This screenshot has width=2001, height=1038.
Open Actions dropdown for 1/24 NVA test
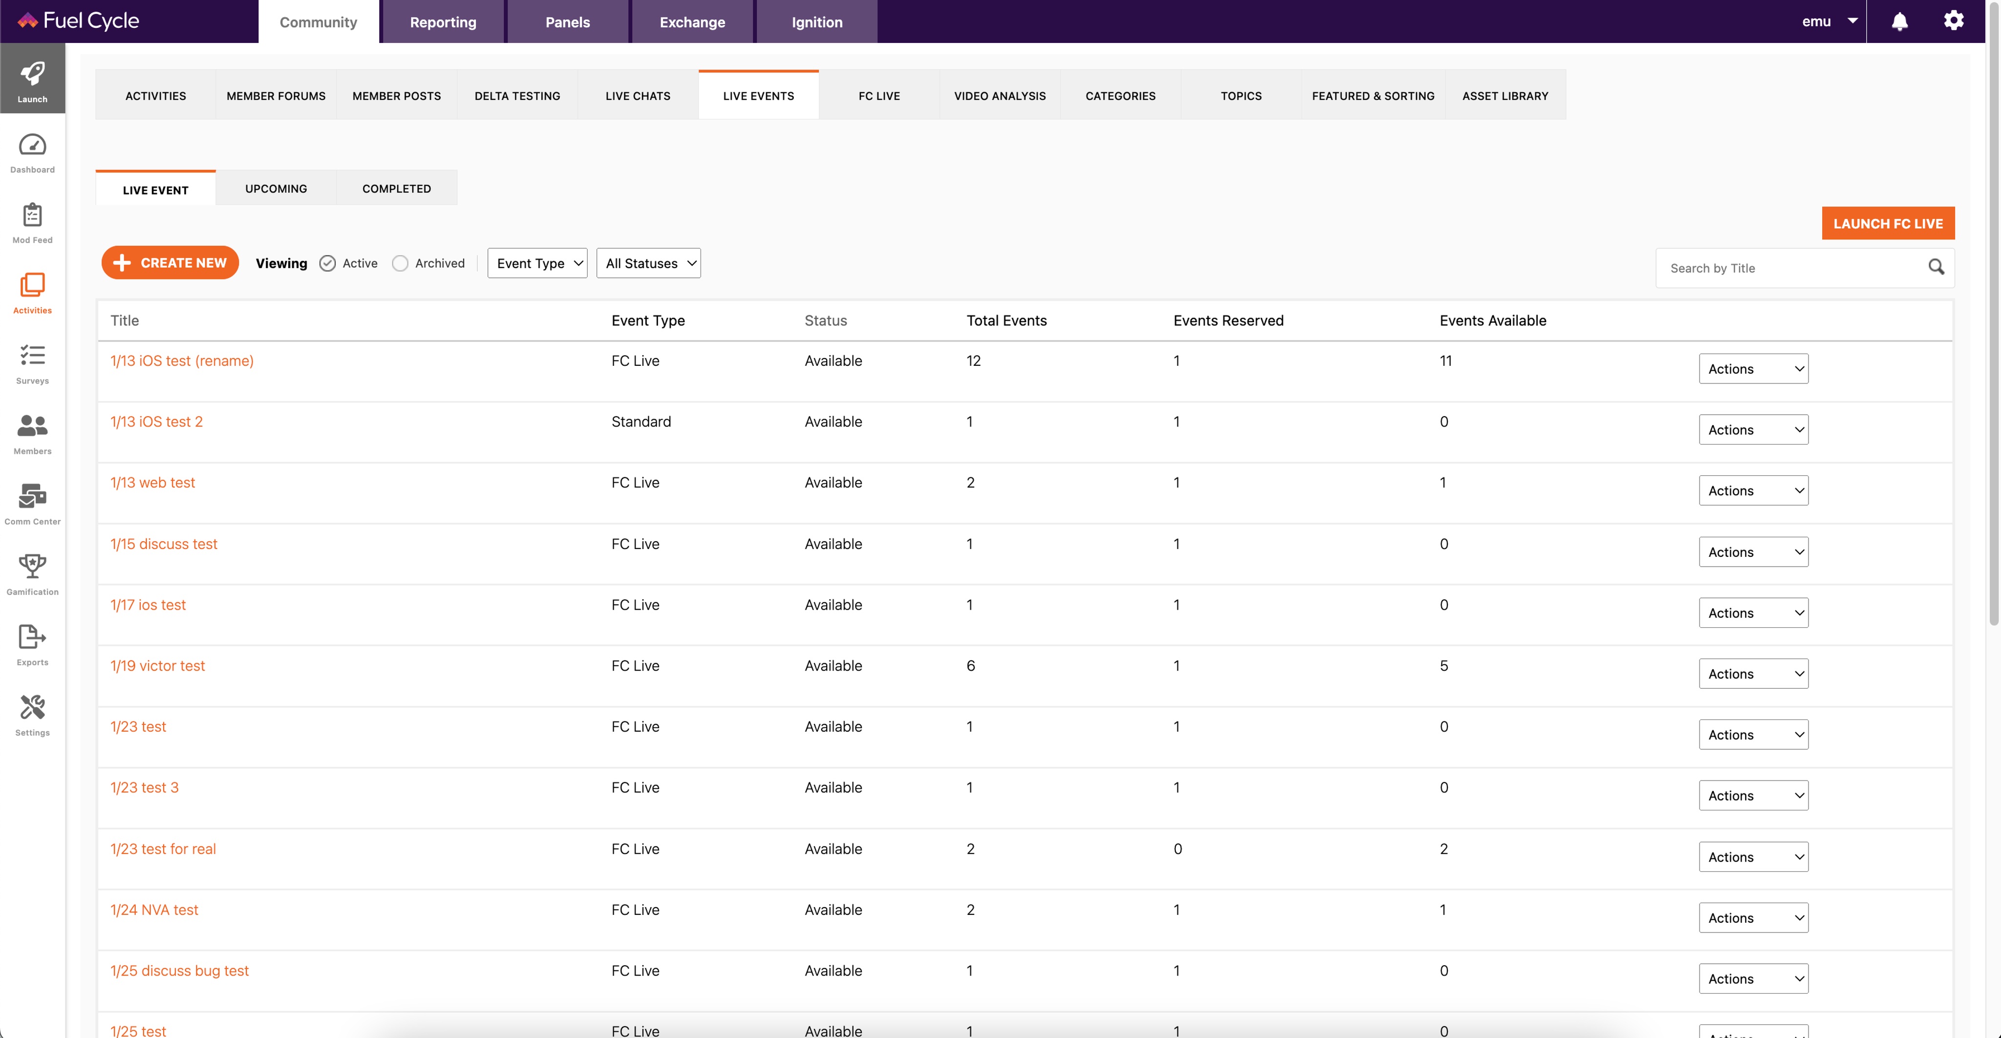point(1753,917)
